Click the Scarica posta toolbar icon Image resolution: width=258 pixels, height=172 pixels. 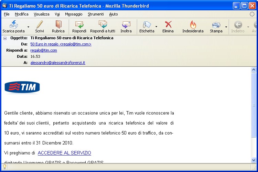point(13,25)
